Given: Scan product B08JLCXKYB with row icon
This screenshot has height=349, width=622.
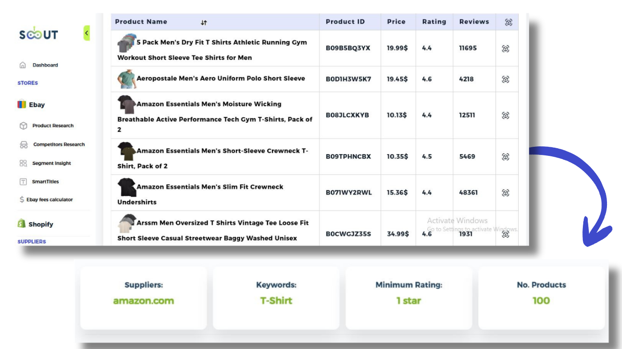Looking at the screenshot, I should (505, 115).
